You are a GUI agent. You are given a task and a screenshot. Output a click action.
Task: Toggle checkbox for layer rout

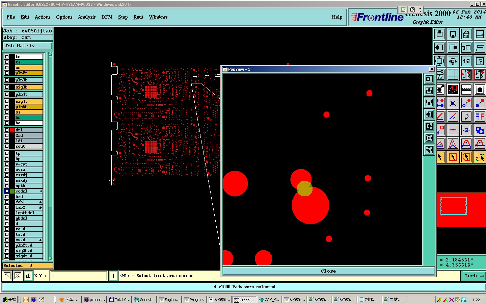[7, 146]
